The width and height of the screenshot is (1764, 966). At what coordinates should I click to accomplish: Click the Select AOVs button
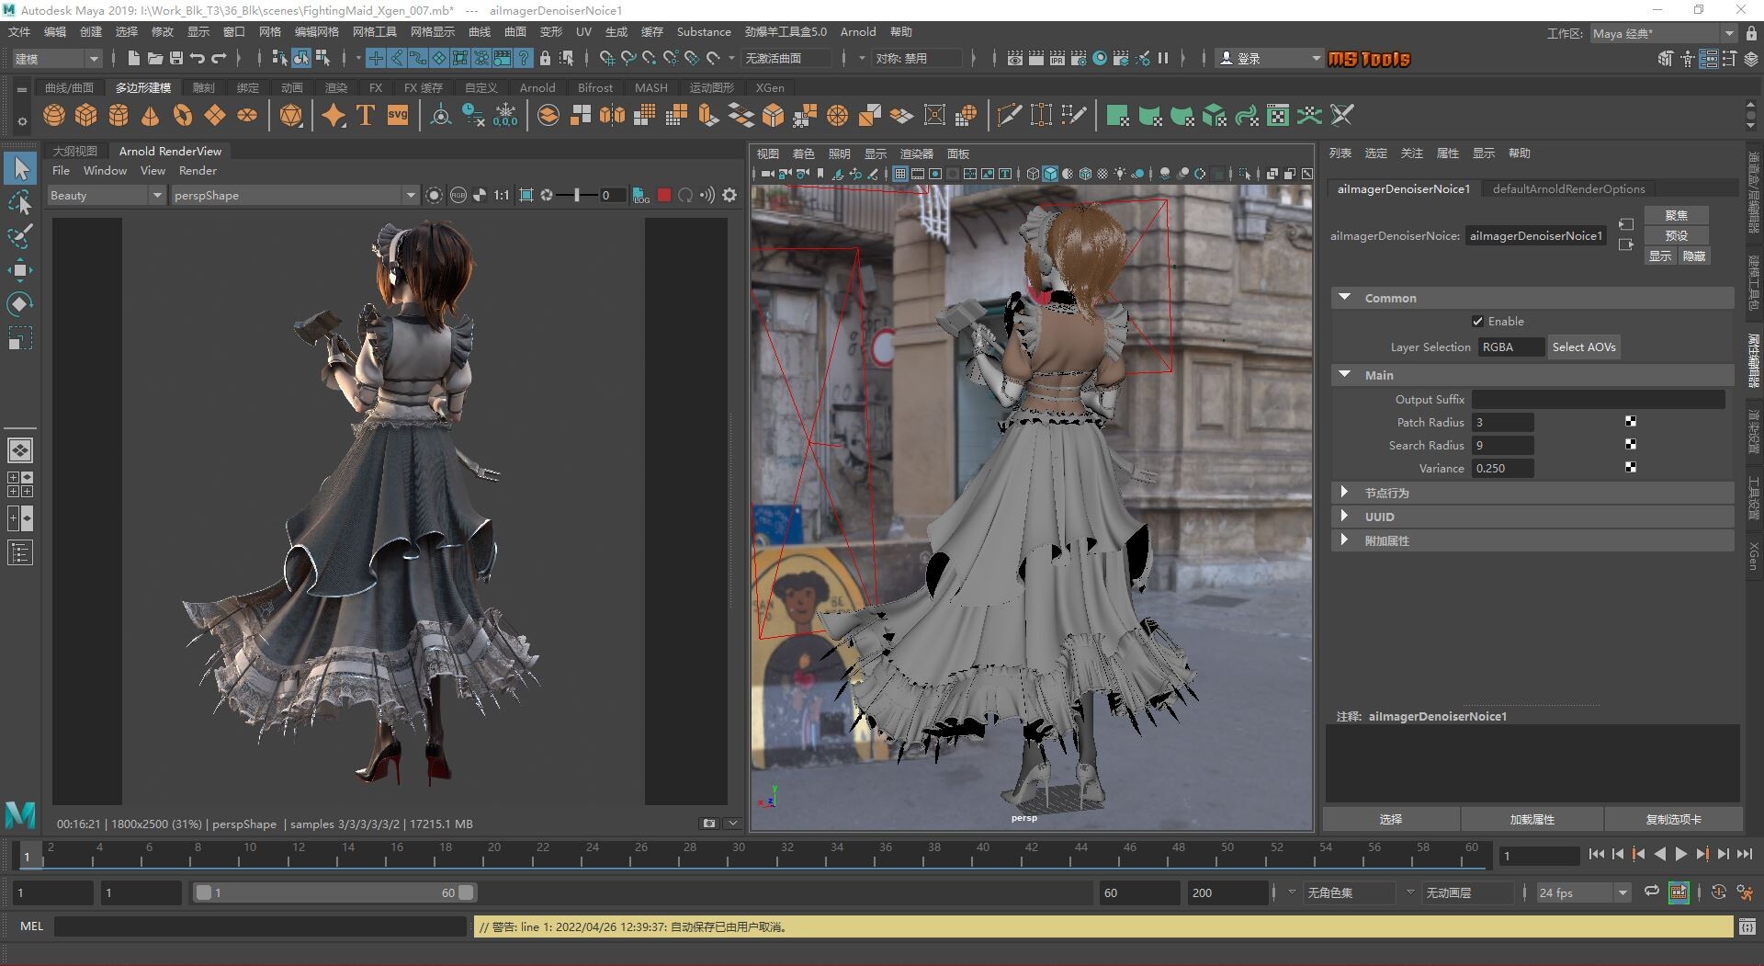point(1583,347)
